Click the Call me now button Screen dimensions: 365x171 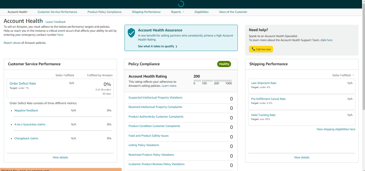tap(261, 49)
